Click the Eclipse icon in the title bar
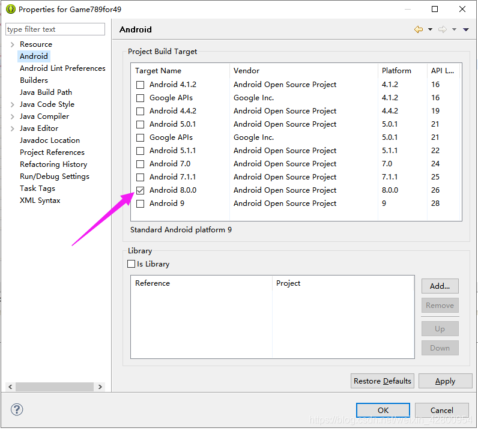This screenshot has width=478, height=431. [x=10, y=9]
